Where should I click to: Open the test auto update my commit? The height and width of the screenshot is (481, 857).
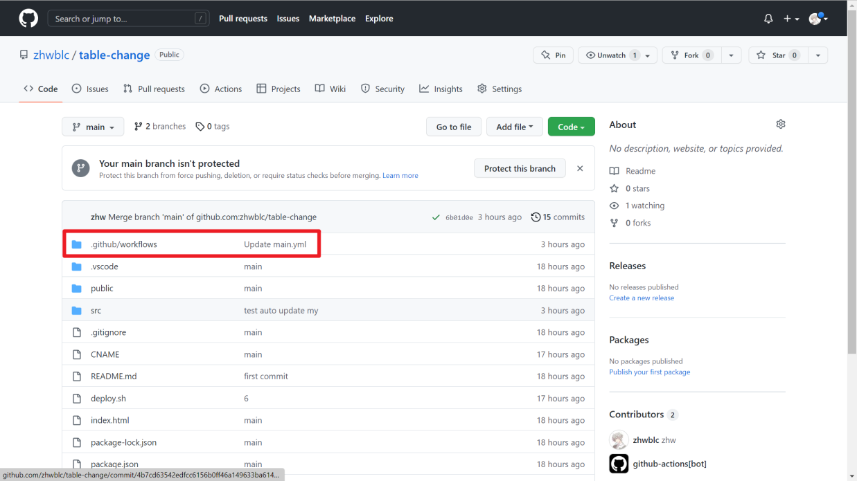coord(281,311)
